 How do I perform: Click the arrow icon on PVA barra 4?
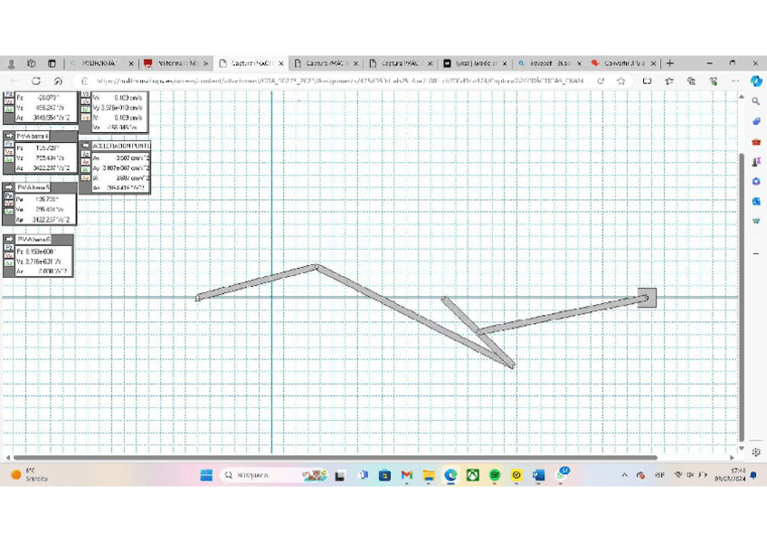pyautogui.click(x=9, y=136)
